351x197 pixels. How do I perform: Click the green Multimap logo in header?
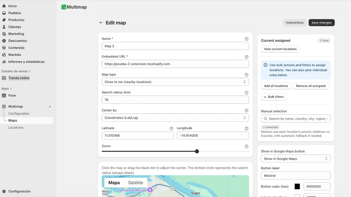tap(64, 7)
